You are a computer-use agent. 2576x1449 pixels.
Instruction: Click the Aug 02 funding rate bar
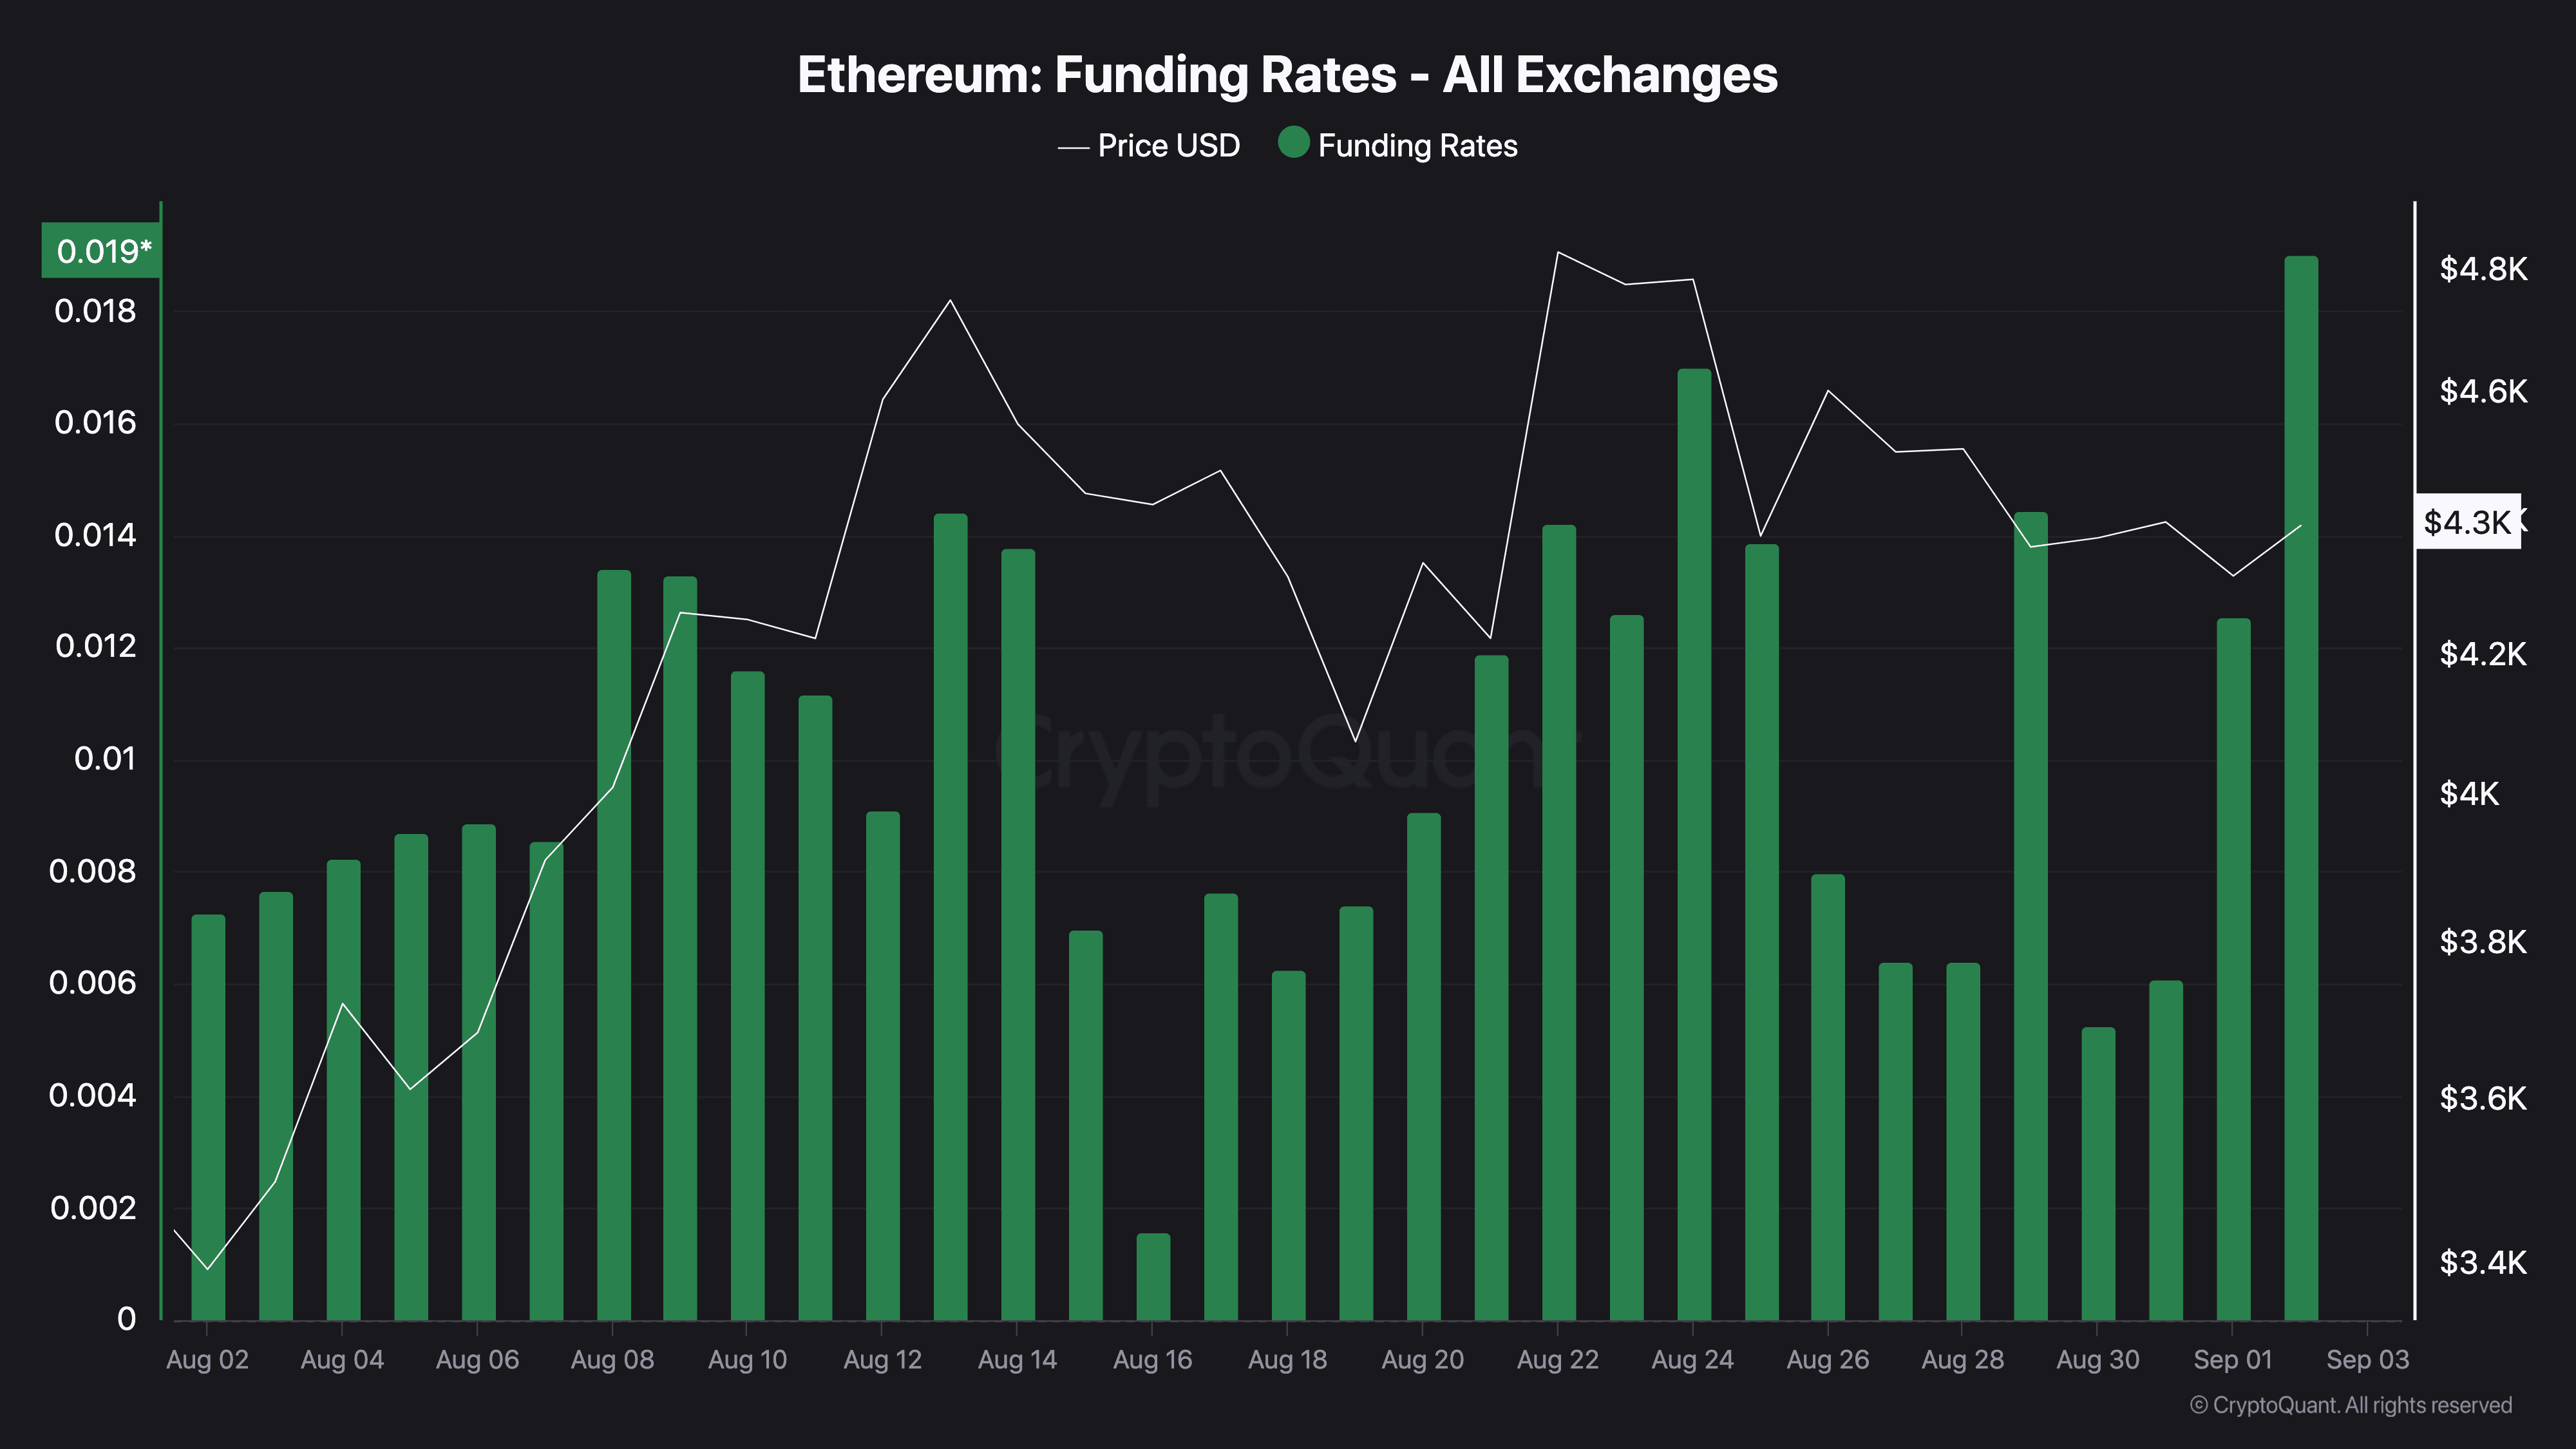click(208, 1117)
